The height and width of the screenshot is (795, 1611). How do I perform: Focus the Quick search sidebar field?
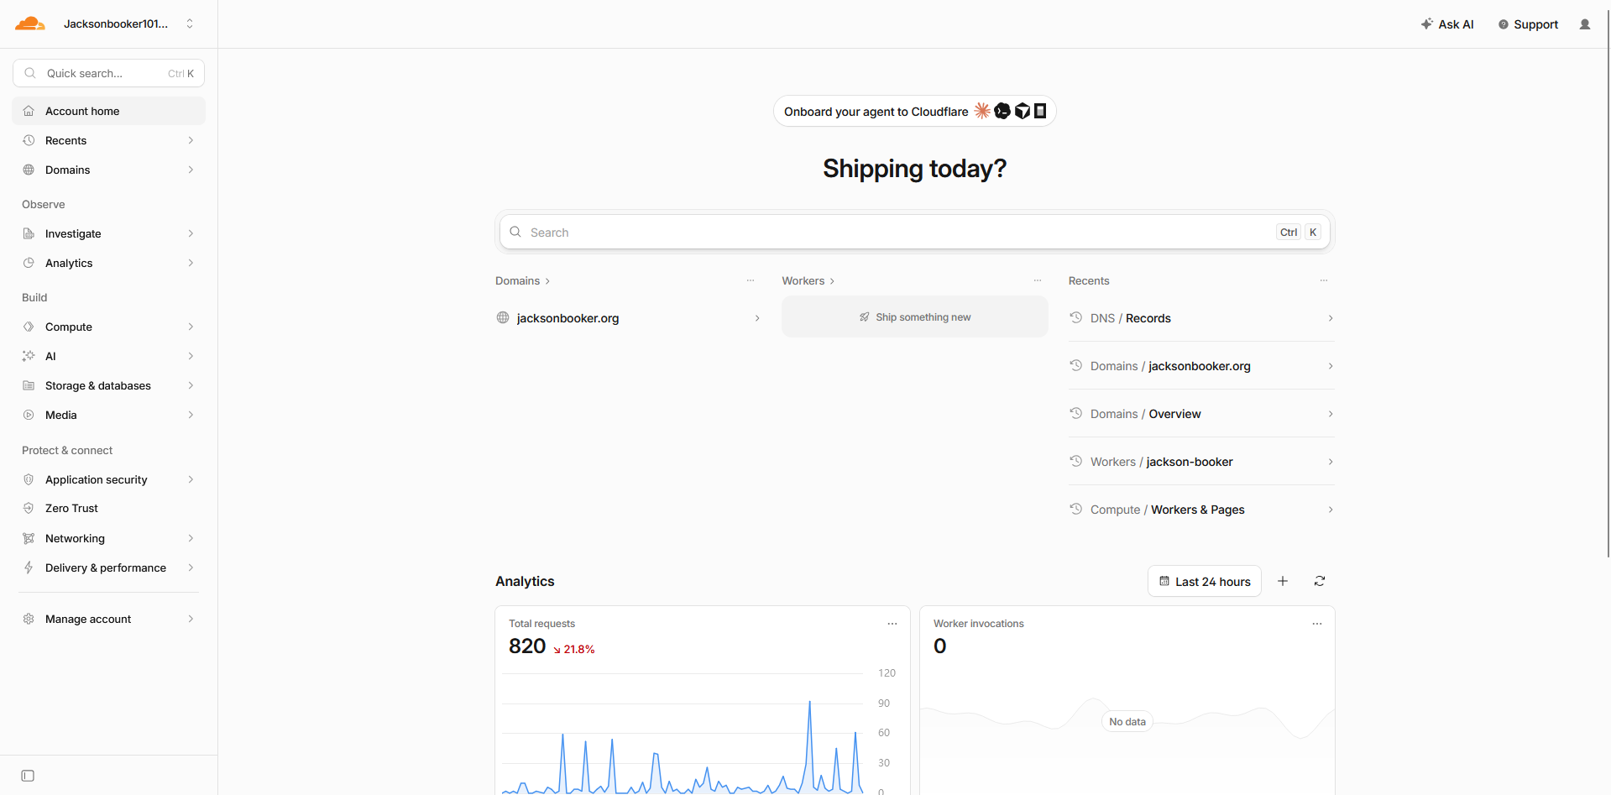tap(109, 73)
